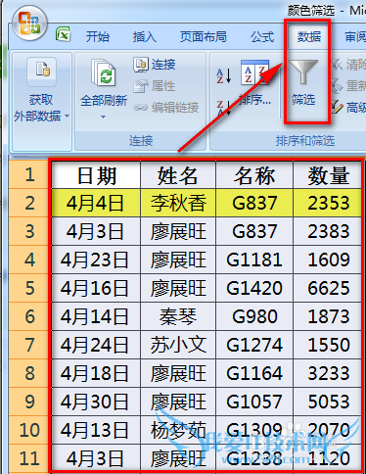Select cell with value 2353

click(x=328, y=203)
